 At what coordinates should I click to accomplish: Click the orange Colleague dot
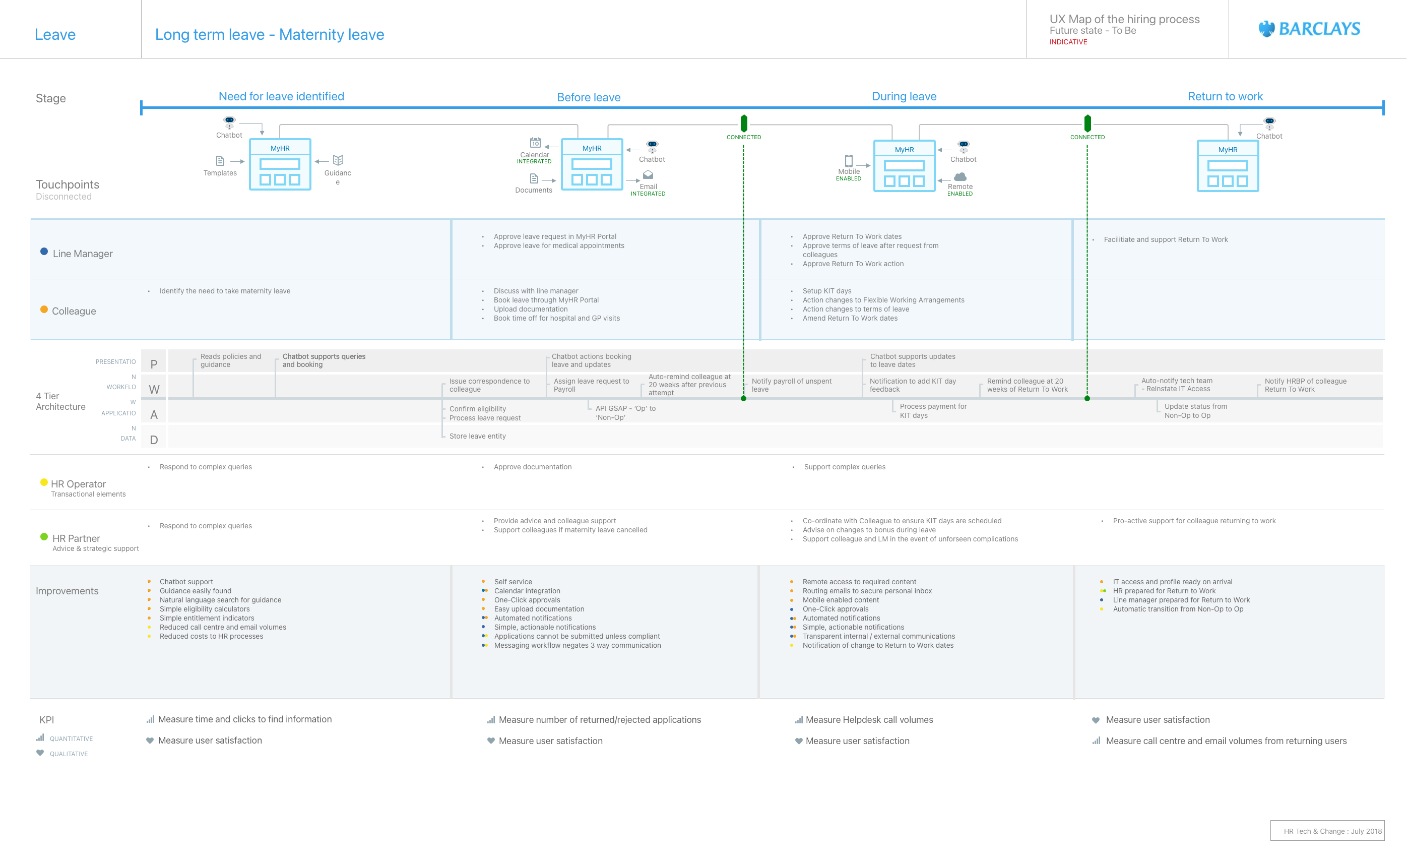pos(44,309)
